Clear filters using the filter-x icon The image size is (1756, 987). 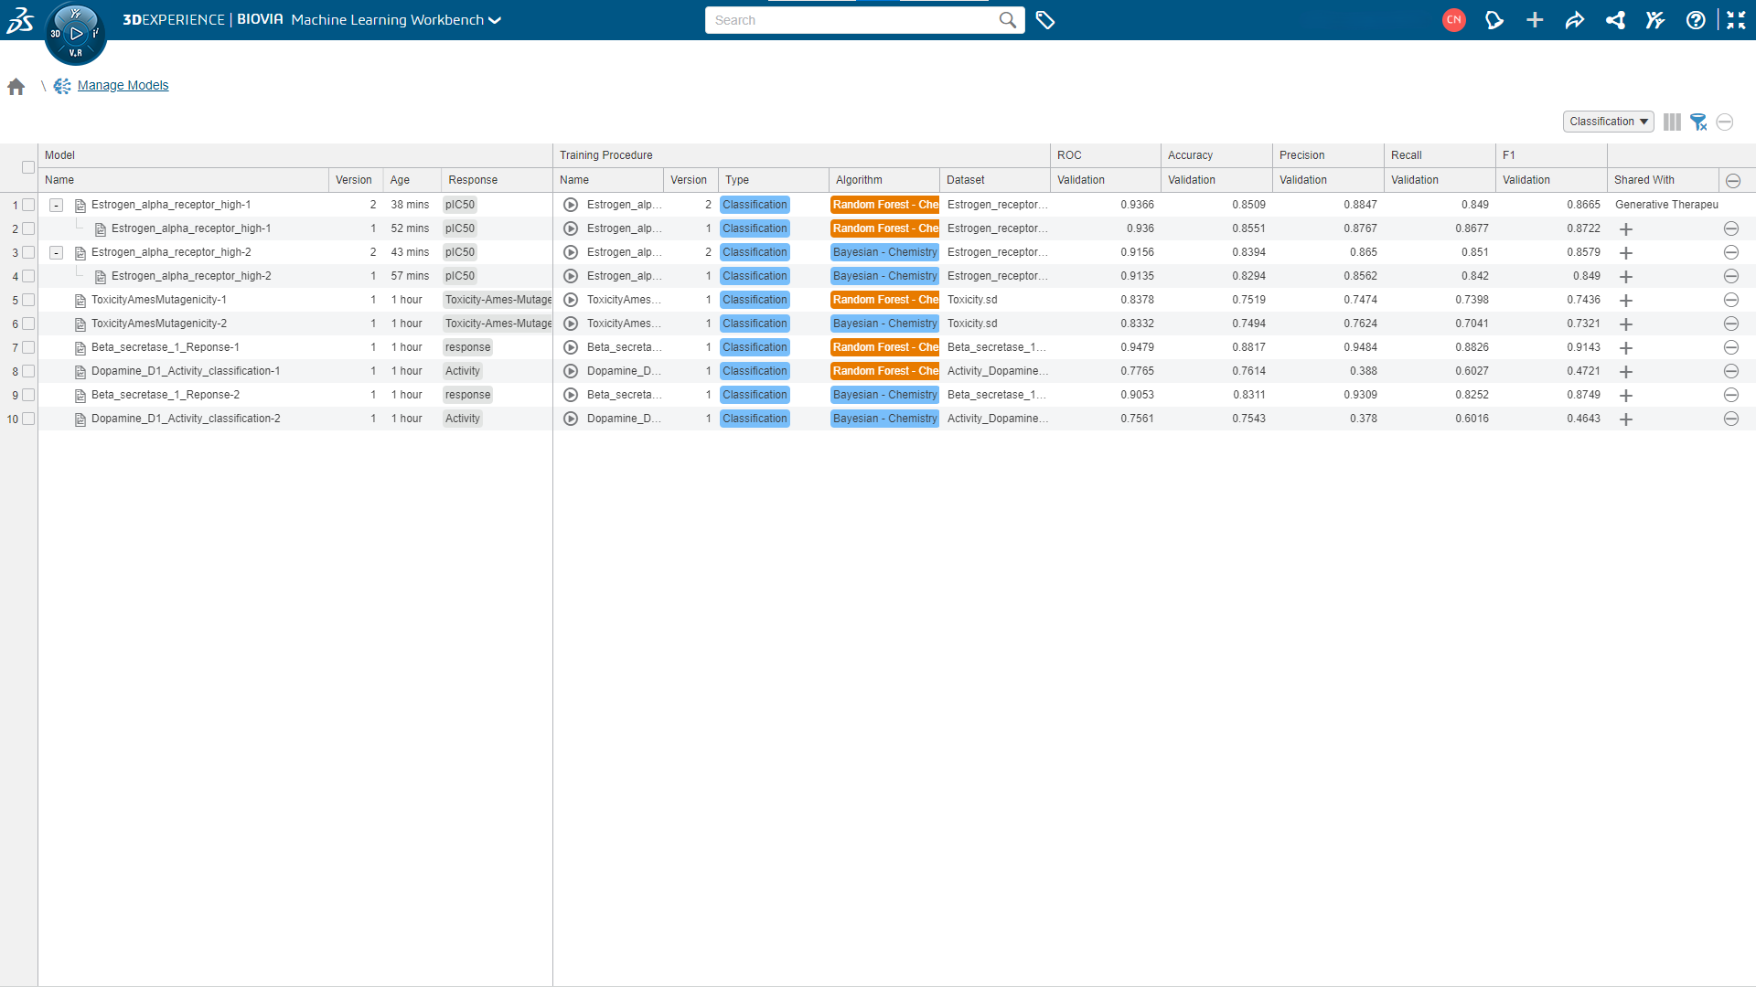(x=1699, y=122)
